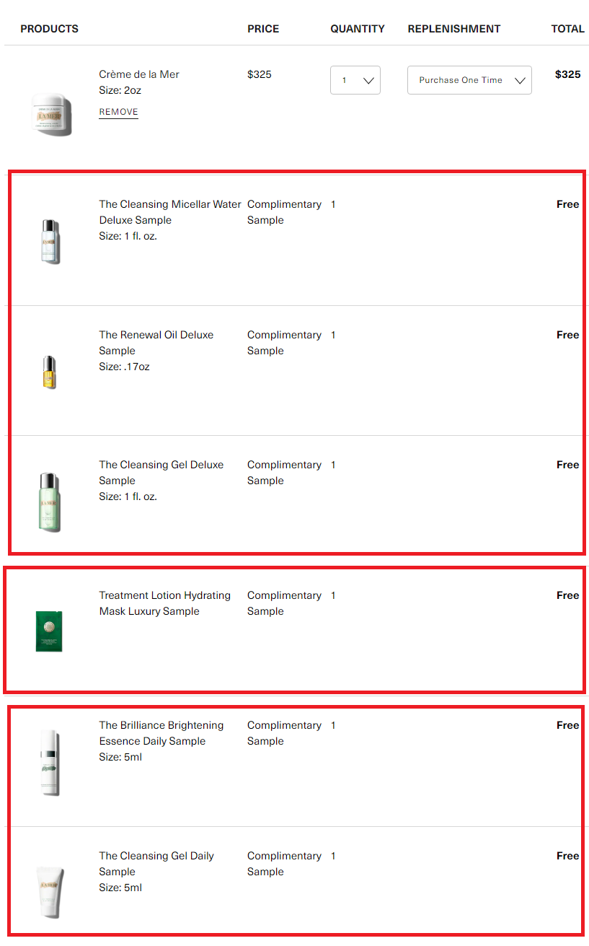Image resolution: width=589 pixels, height=946 pixels.
Task: Click the chevron arrow in the quantity selector
Action: (368, 81)
